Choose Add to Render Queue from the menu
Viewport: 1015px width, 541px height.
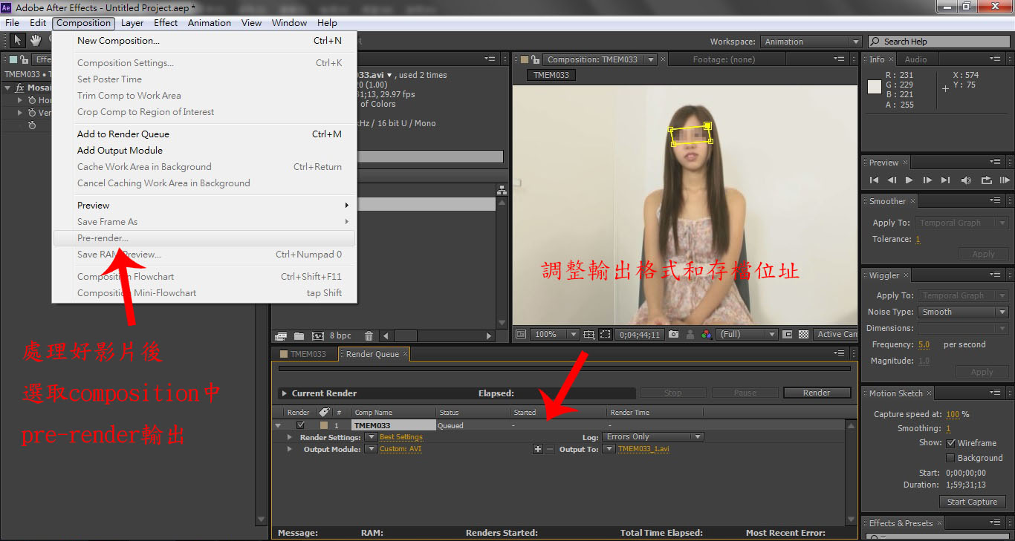coord(123,134)
